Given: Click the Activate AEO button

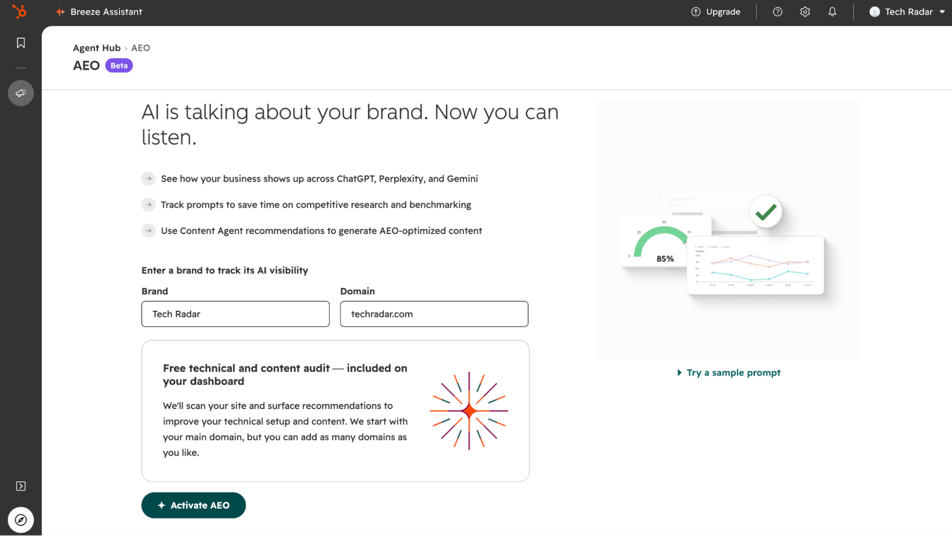Looking at the screenshot, I should tap(193, 505).
